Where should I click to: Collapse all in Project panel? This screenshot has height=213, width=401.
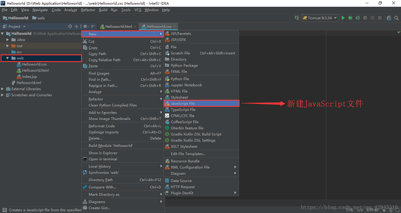77,26
